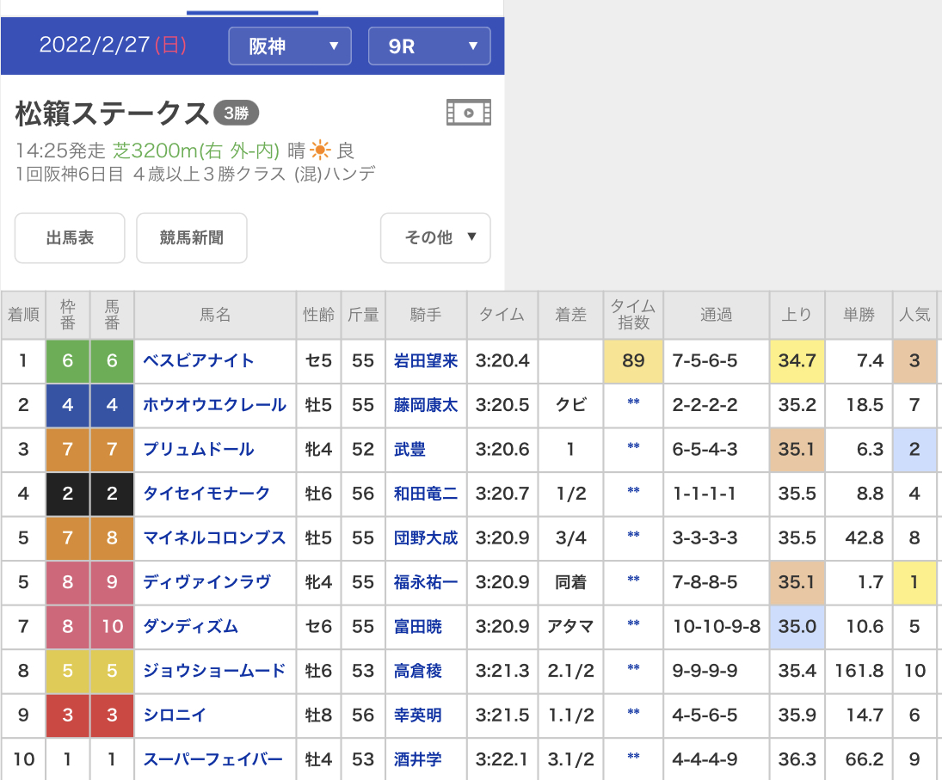The height and width of the screenshot is (780, 942).
Task: Open the 9R race number dropdown
Action: [x=429, y=46]
